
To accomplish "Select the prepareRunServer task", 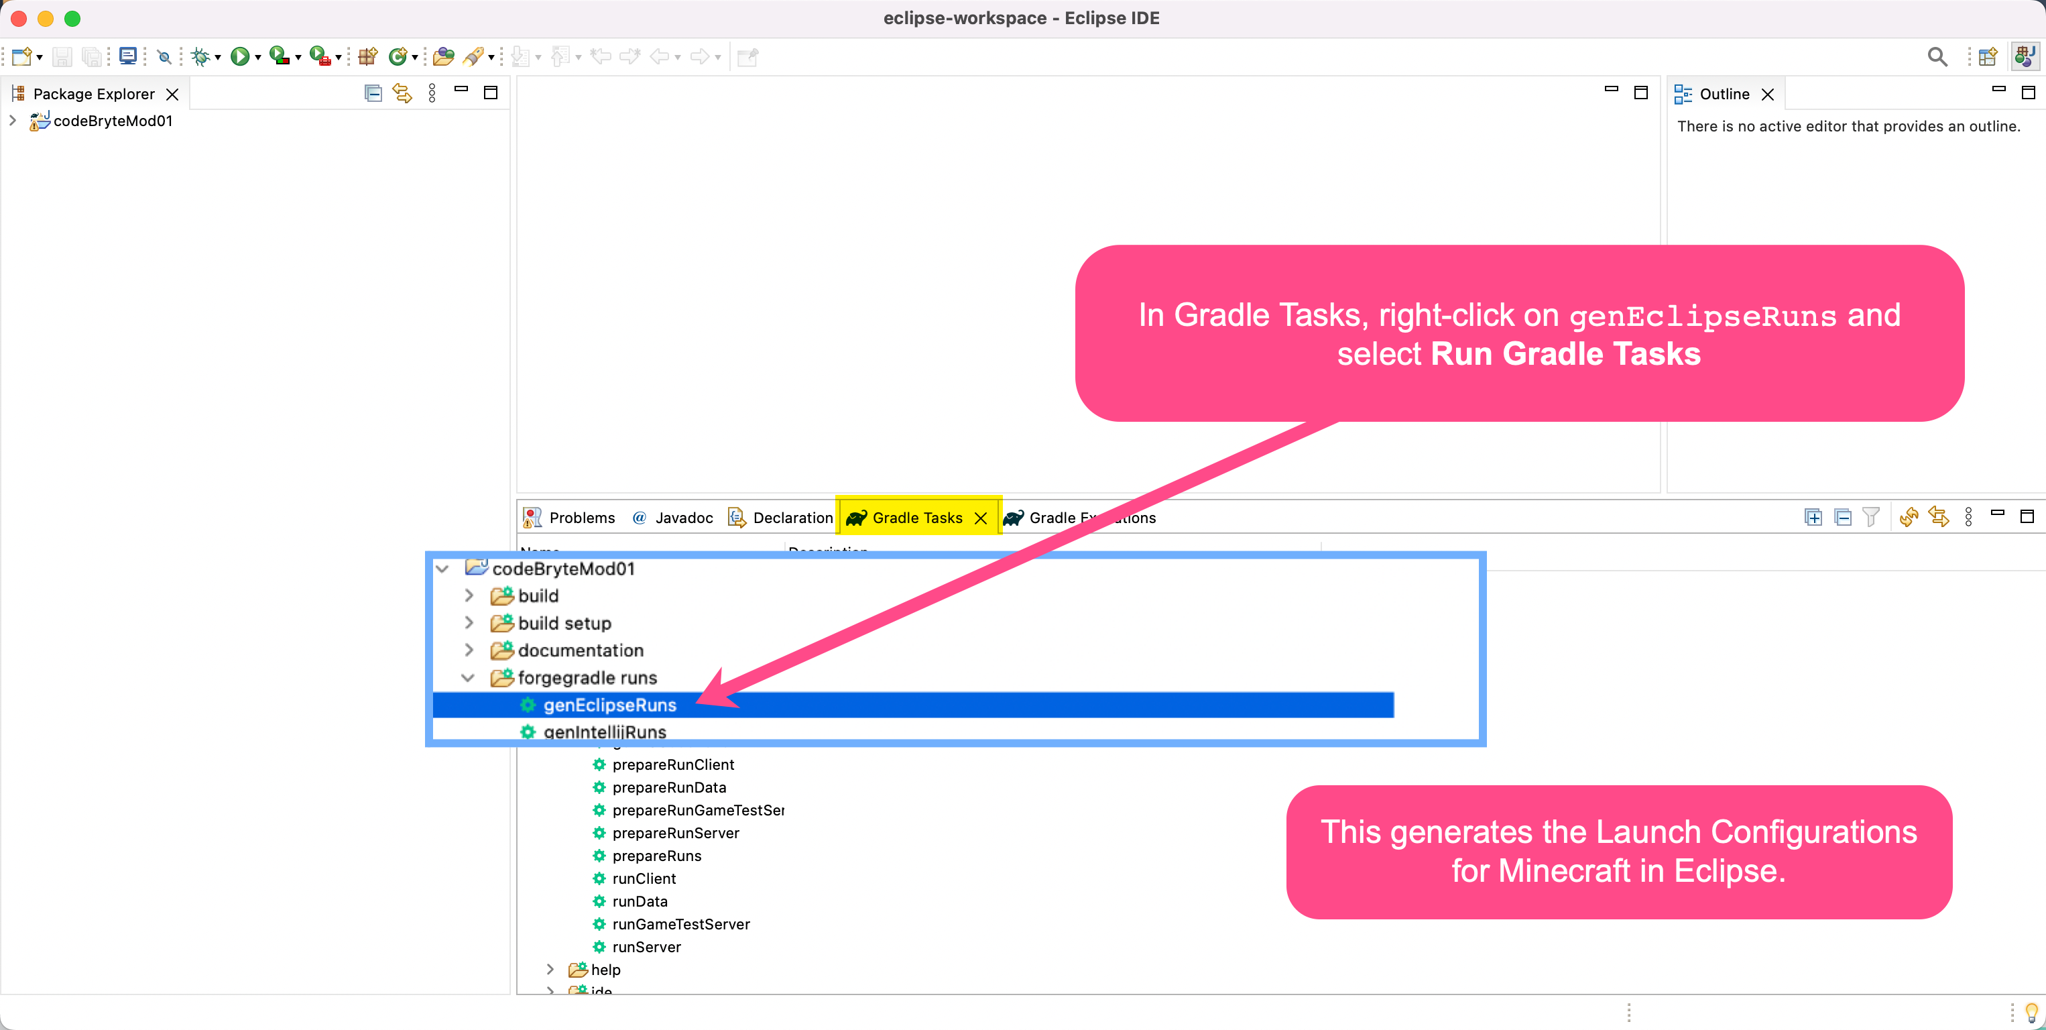I will (675, 833).
